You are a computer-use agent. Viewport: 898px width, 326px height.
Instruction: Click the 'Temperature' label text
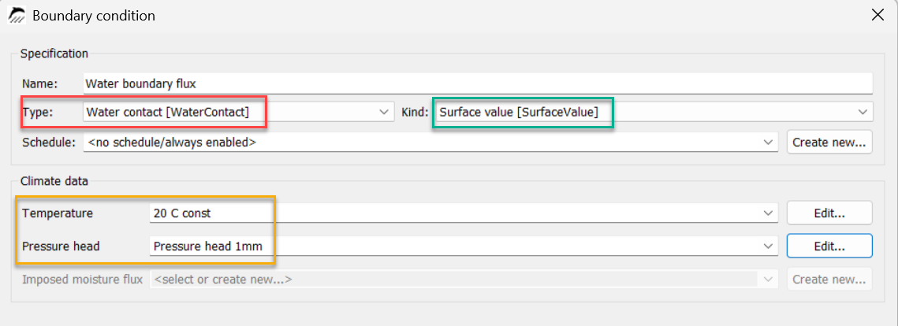[58, 213]
